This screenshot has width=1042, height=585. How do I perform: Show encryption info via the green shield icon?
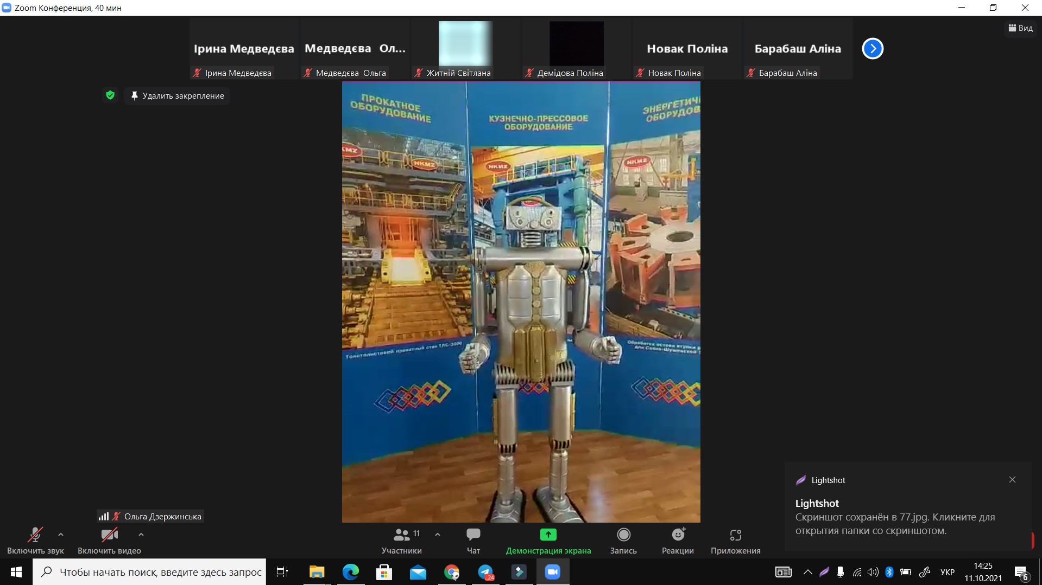click(x=110, y=95)
